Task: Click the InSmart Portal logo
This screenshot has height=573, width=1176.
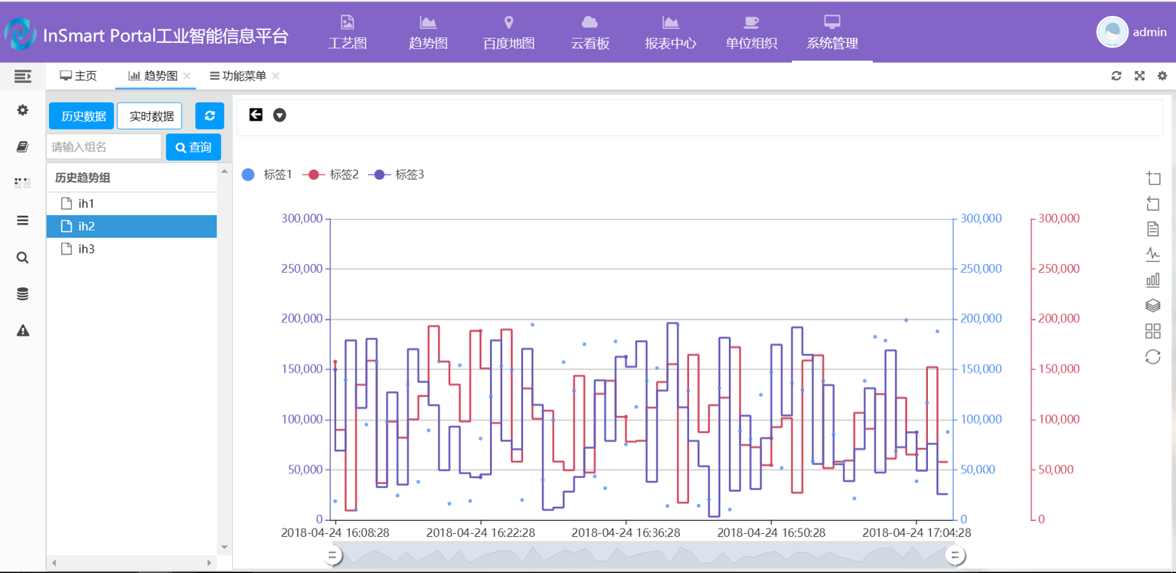Action: 20,34
